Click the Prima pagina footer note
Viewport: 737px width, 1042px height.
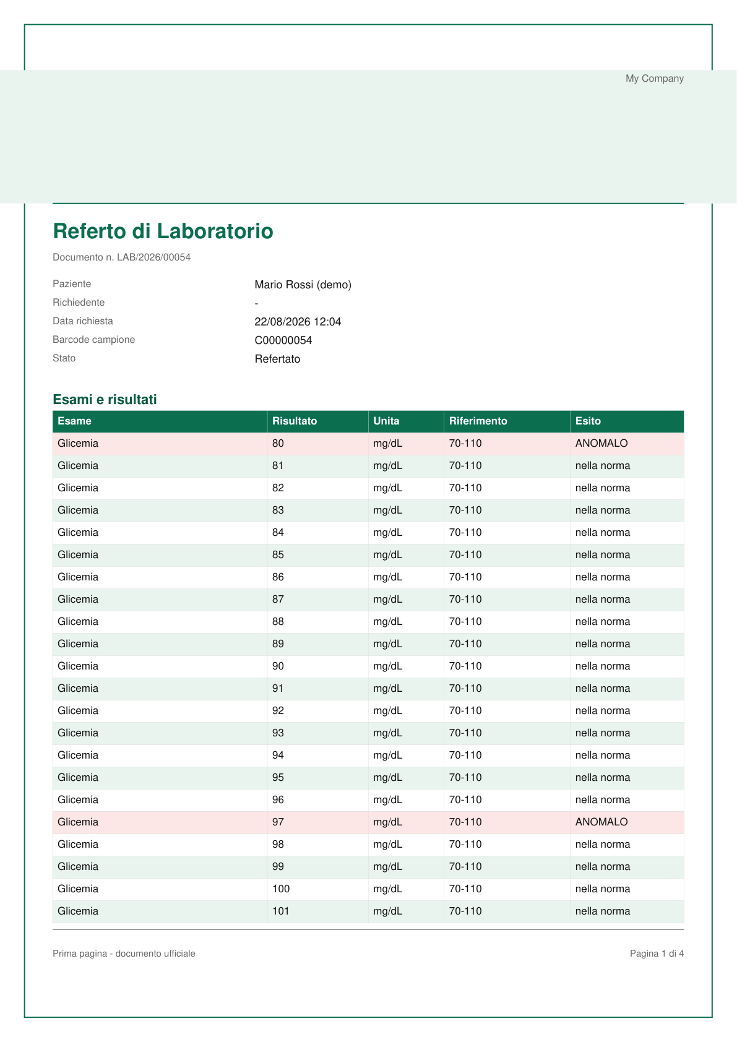pyautogui.click(x=124, y=954)
